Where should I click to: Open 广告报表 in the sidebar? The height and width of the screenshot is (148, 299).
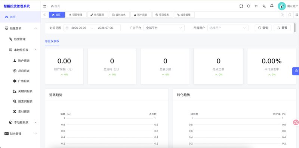(20, 81)
